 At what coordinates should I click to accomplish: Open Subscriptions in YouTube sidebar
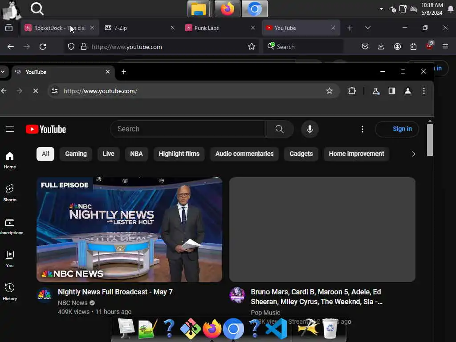click(x=11, y=226)
